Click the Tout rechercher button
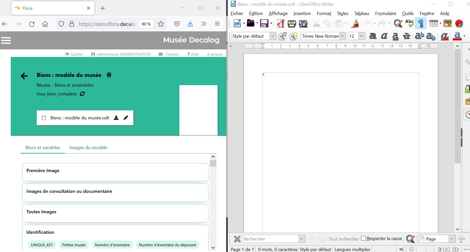The width and height of the screenshot is (470, 252). click(343, 239)
